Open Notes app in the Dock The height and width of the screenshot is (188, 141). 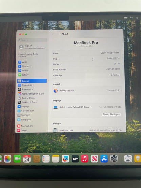coord(56,159)
